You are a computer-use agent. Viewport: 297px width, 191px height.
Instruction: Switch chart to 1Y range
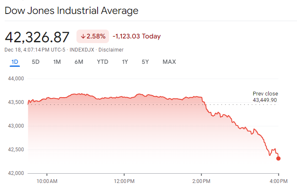click(125, 62)
